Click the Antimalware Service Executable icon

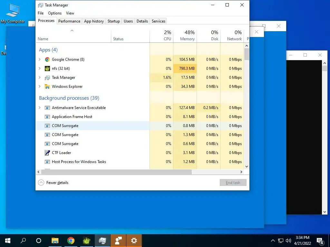tap(47, 108)
